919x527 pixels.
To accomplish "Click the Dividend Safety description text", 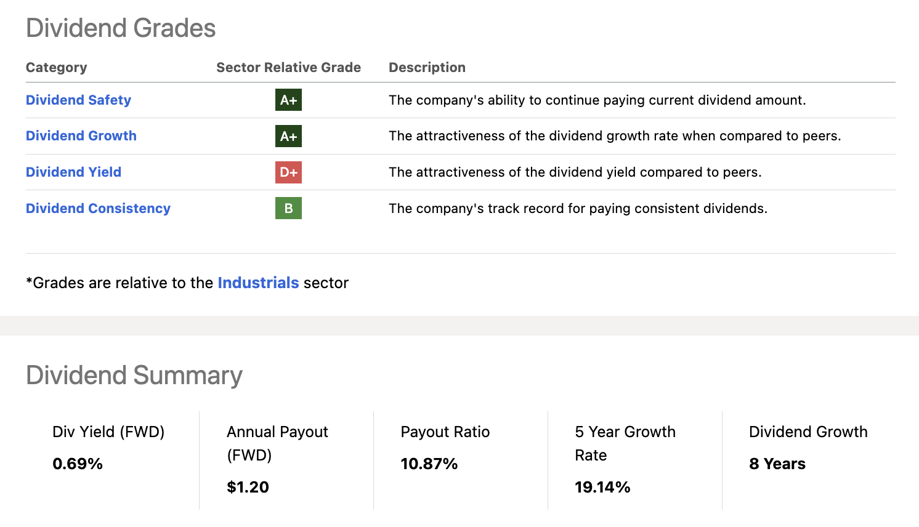I will 597,100.
